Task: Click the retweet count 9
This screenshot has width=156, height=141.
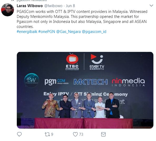Action: coord(52,134)
